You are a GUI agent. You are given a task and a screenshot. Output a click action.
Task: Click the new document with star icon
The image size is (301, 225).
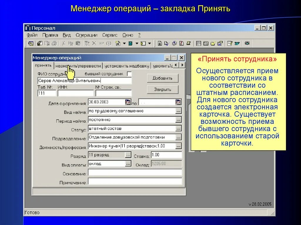tap(118, 43)
